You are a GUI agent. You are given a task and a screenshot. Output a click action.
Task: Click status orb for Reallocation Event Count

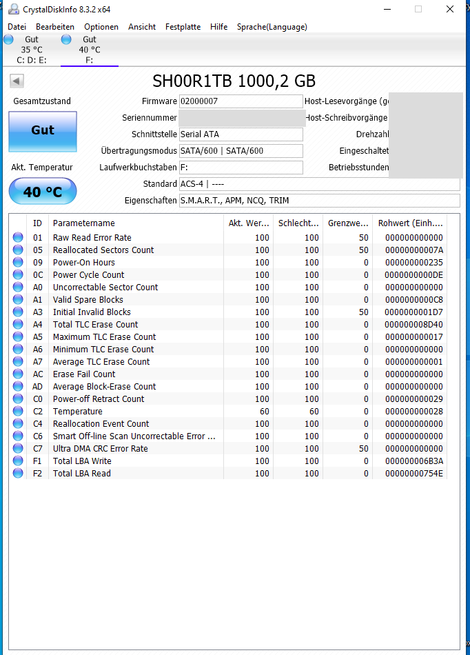[18, 423]
